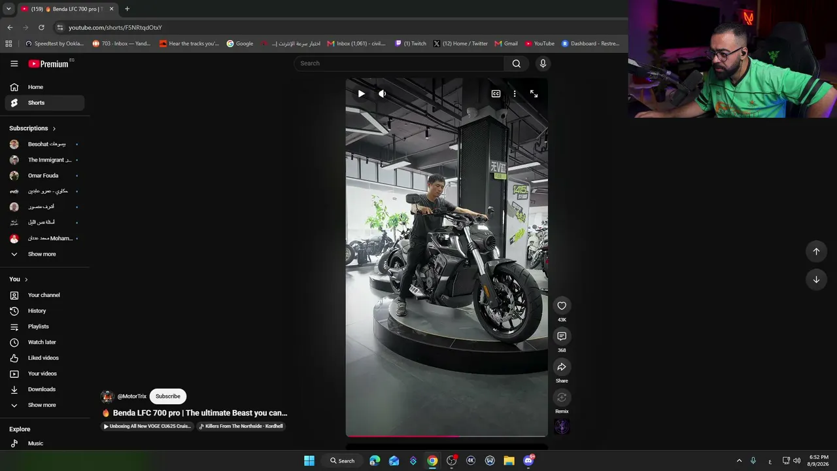Show hidden system tray icons
The image size is (837, 471).
[739, 461]
